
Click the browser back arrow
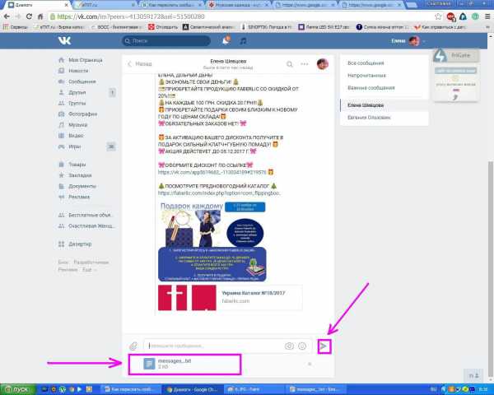tap(7, 16)
